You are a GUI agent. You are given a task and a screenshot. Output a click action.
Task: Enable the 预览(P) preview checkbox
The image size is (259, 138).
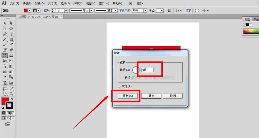tap(119, 86)
